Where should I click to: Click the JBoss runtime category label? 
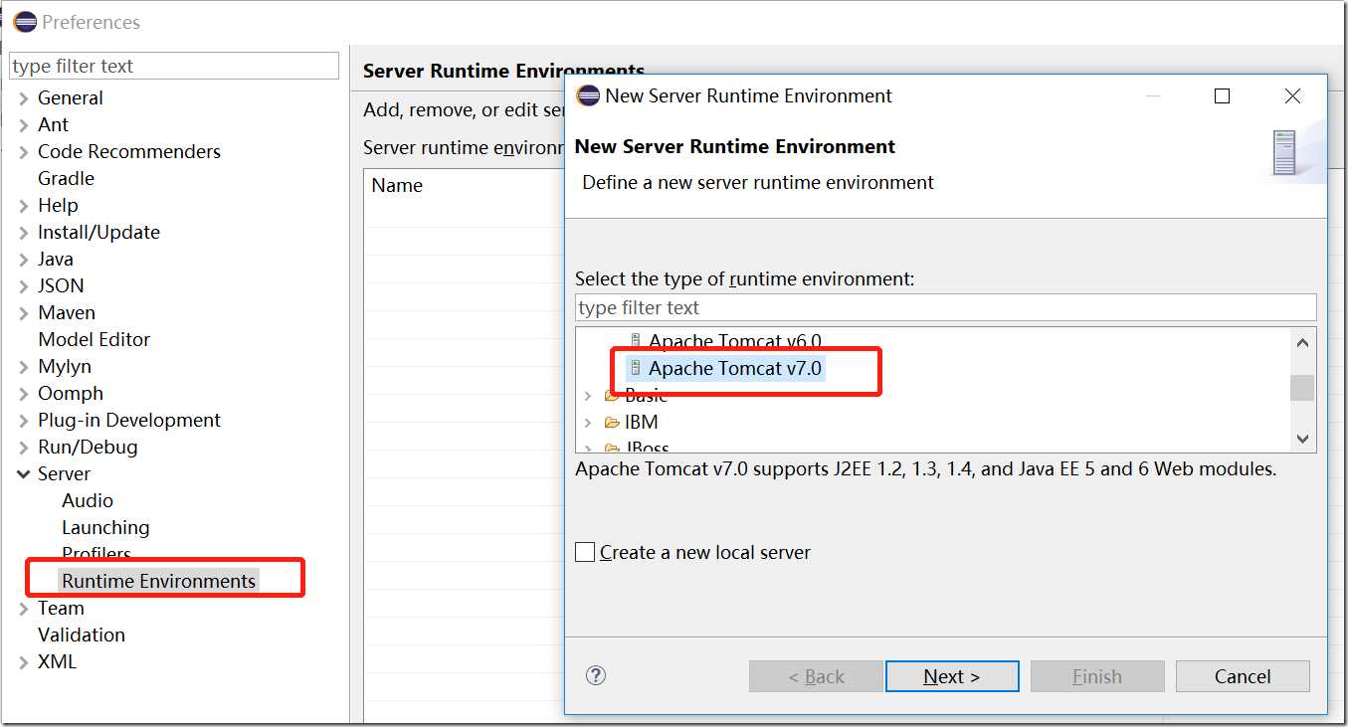pyautogui.click(x=648, y=448)
